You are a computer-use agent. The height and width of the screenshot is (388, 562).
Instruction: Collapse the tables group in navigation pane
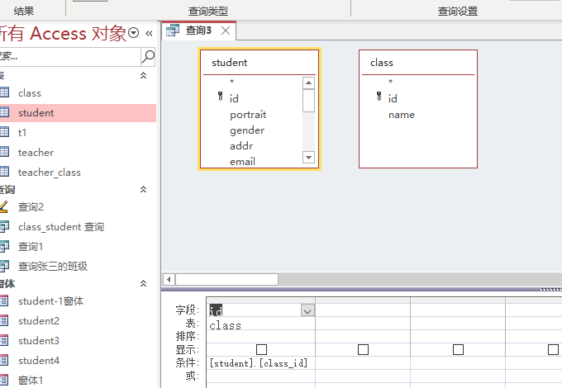pos(143,75)
